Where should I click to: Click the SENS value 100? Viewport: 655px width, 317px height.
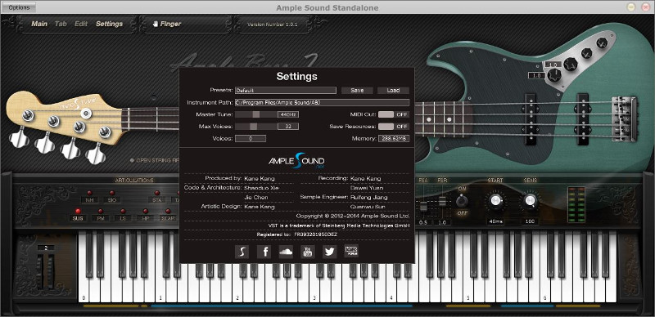click(x=530, y=222)
